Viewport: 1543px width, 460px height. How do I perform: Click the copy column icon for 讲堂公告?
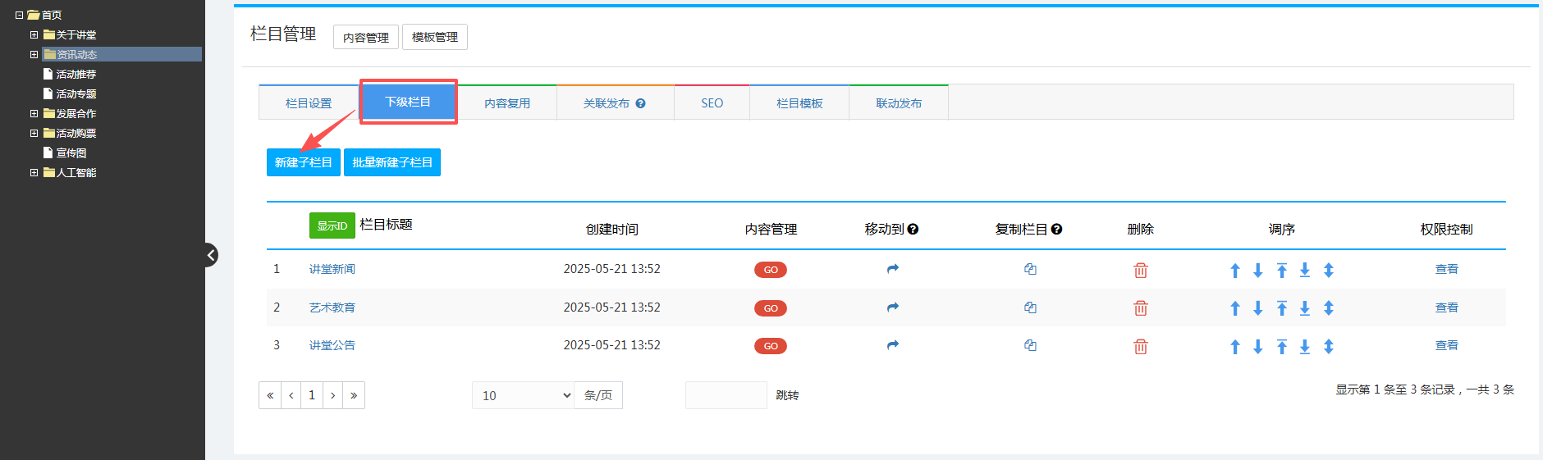click(x=1030, y=346)
